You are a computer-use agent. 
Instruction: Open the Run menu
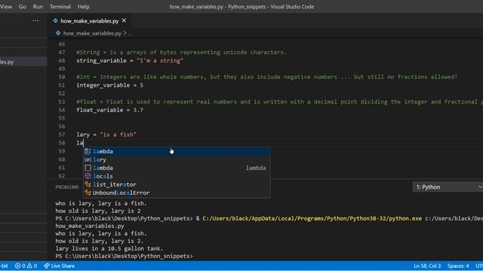click(x=38, y=7)
